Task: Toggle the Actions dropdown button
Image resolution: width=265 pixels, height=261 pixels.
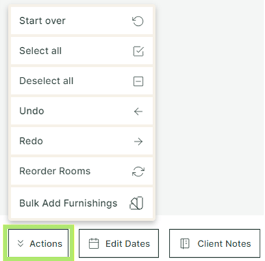Action: (38, 243)
